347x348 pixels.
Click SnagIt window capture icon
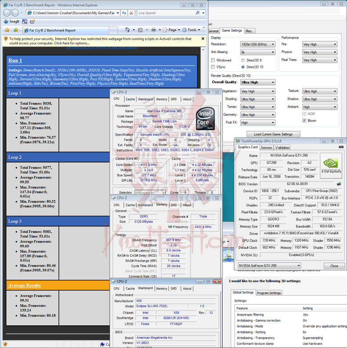[24, 21]
